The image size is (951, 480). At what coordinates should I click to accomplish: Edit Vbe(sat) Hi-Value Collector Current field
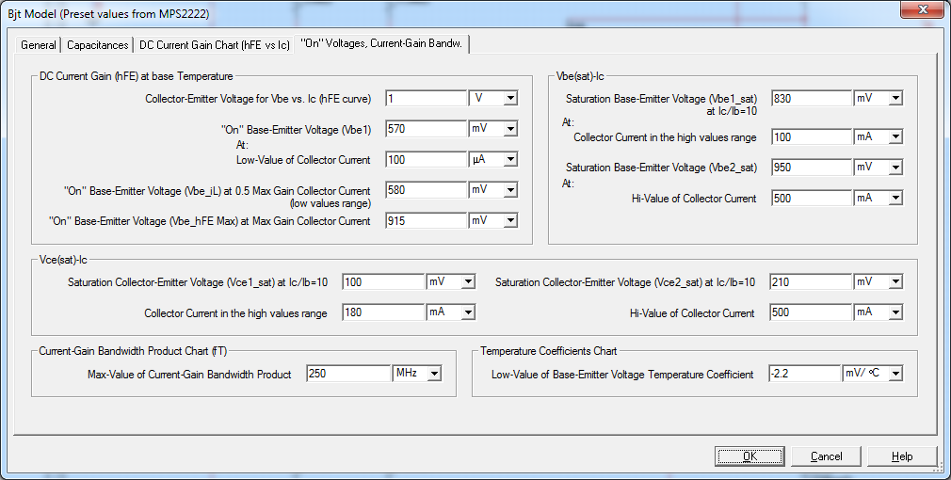[812, 199]
